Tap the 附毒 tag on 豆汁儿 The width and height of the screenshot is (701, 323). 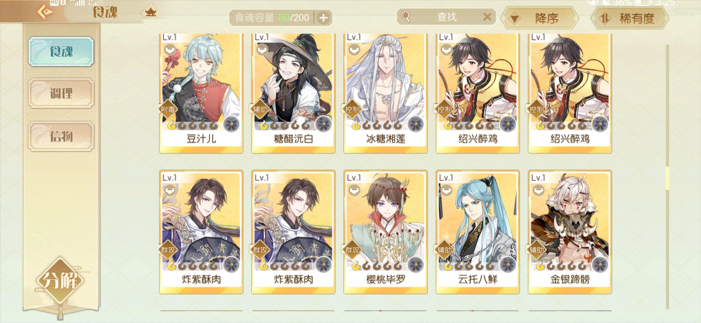click(168, 109)
